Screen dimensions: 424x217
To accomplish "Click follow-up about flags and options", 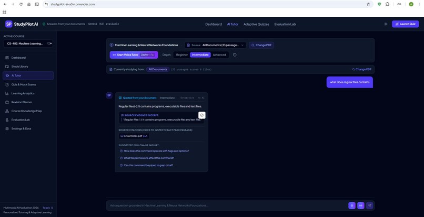I will 154,151.
